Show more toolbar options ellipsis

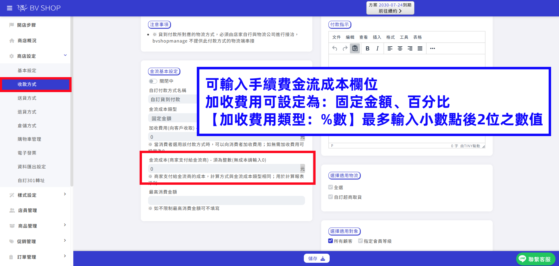coord(433,48)
